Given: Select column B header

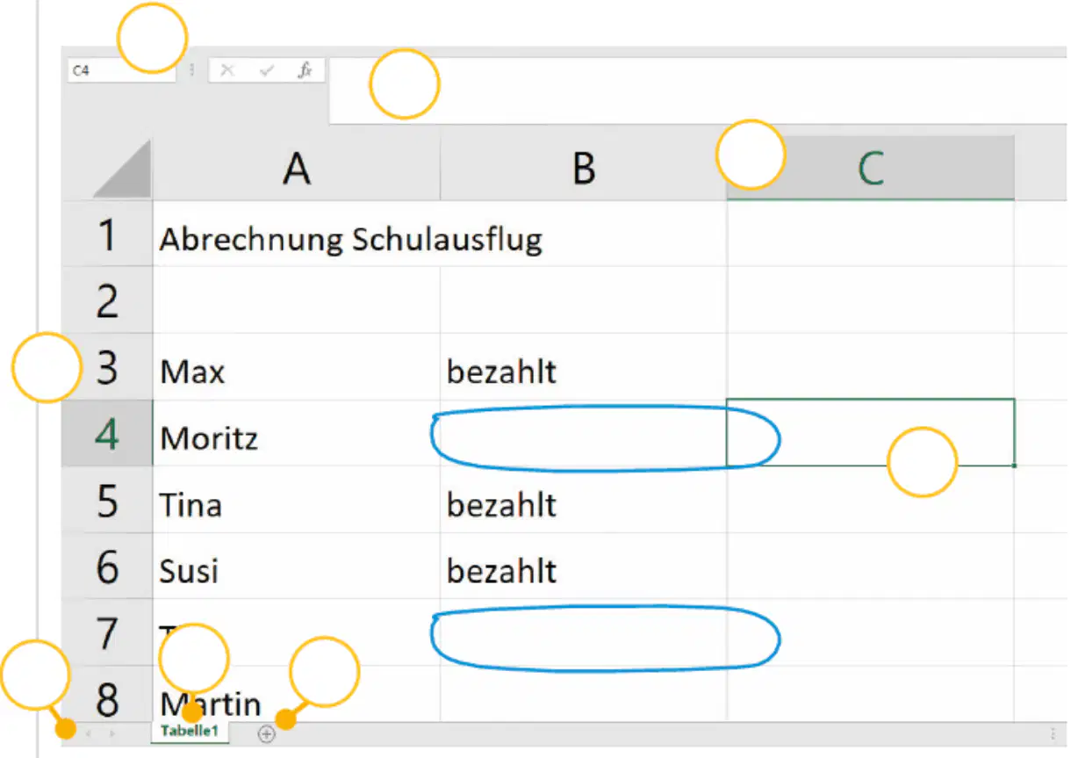Looking at the screenshot, I should (x=584, y=169).
